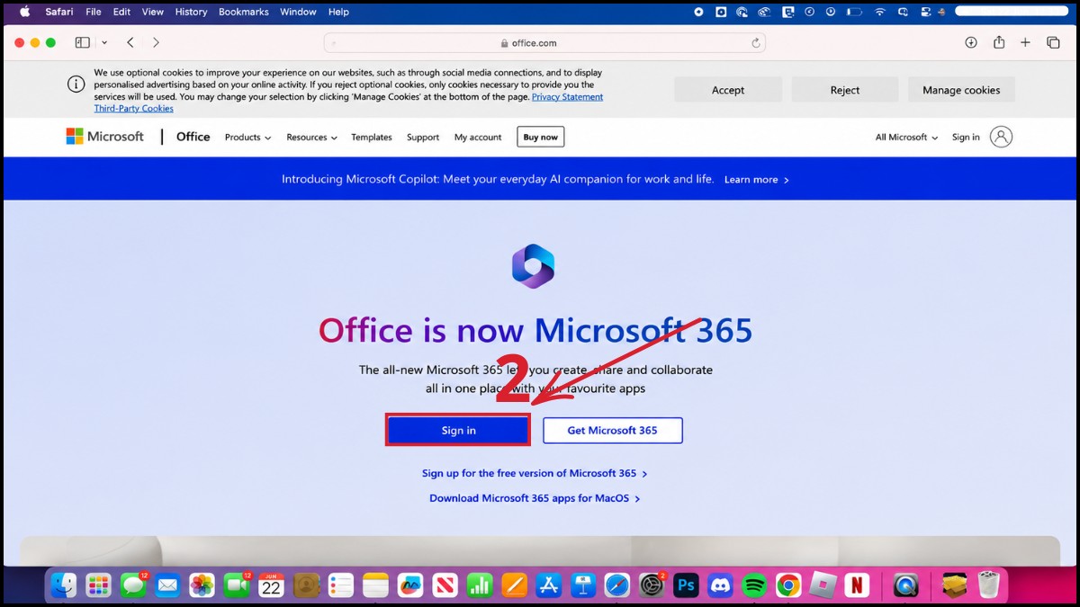
Task: Click Get Microsoft 365 button
Action: pos(612,431)
